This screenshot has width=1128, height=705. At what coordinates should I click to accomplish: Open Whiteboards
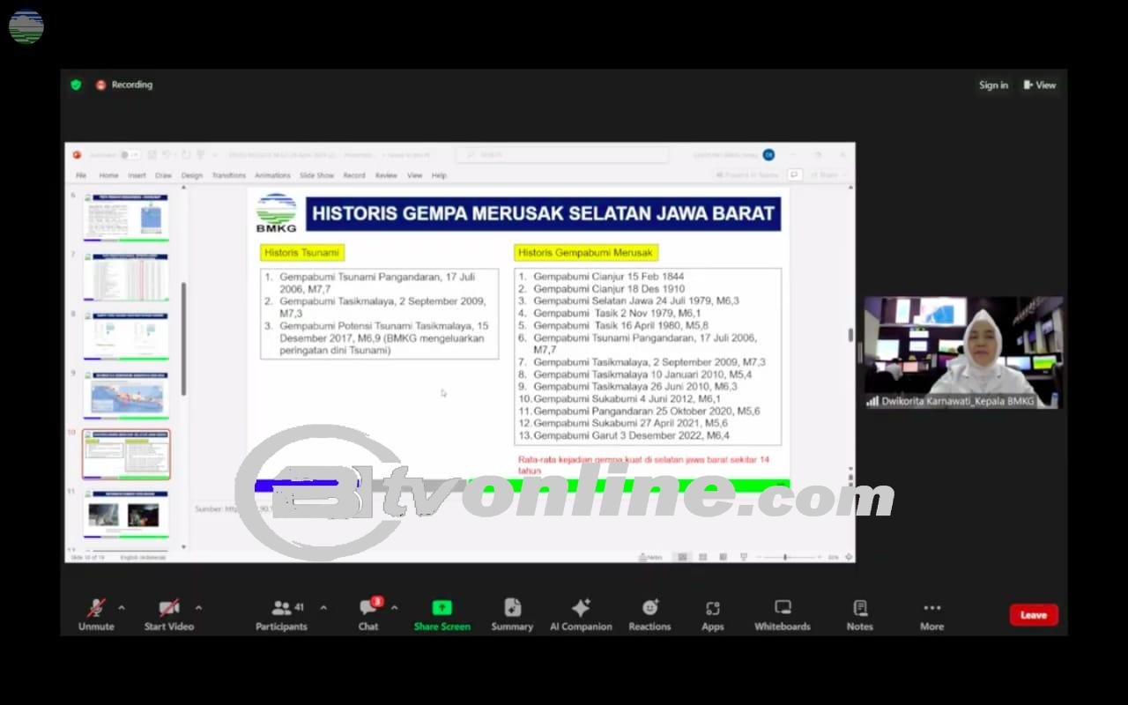pos(782,608)
